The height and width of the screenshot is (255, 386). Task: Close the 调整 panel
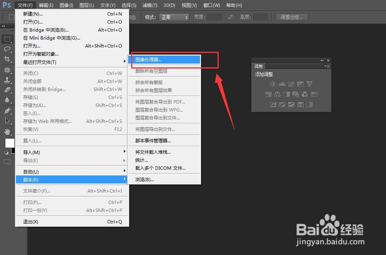328,60
